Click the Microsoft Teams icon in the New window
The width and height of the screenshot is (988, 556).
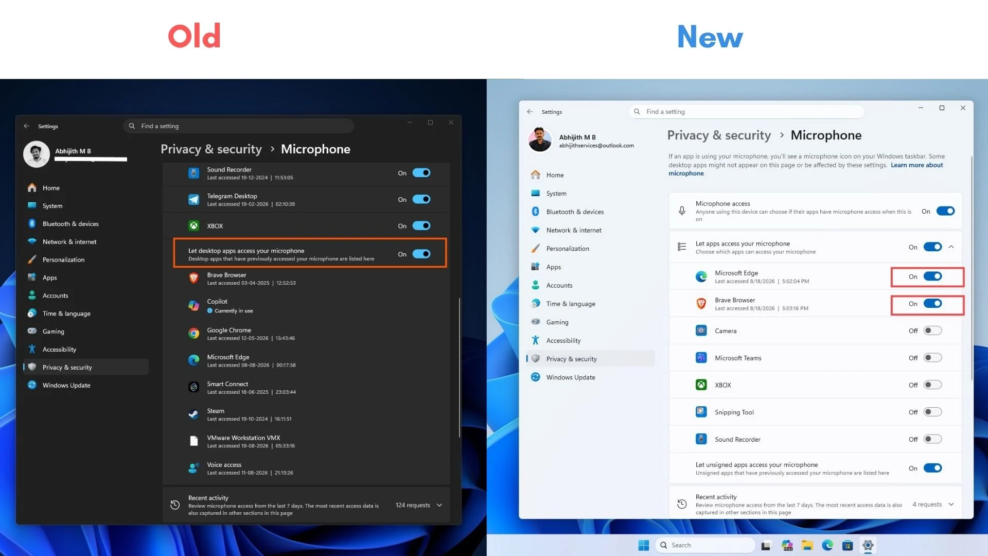(x=701, y=358)
